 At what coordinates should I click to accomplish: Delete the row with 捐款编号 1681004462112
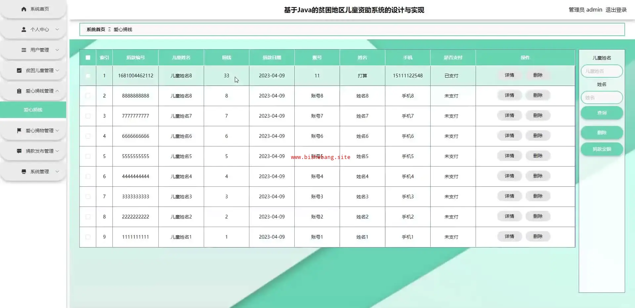[538, 75]
